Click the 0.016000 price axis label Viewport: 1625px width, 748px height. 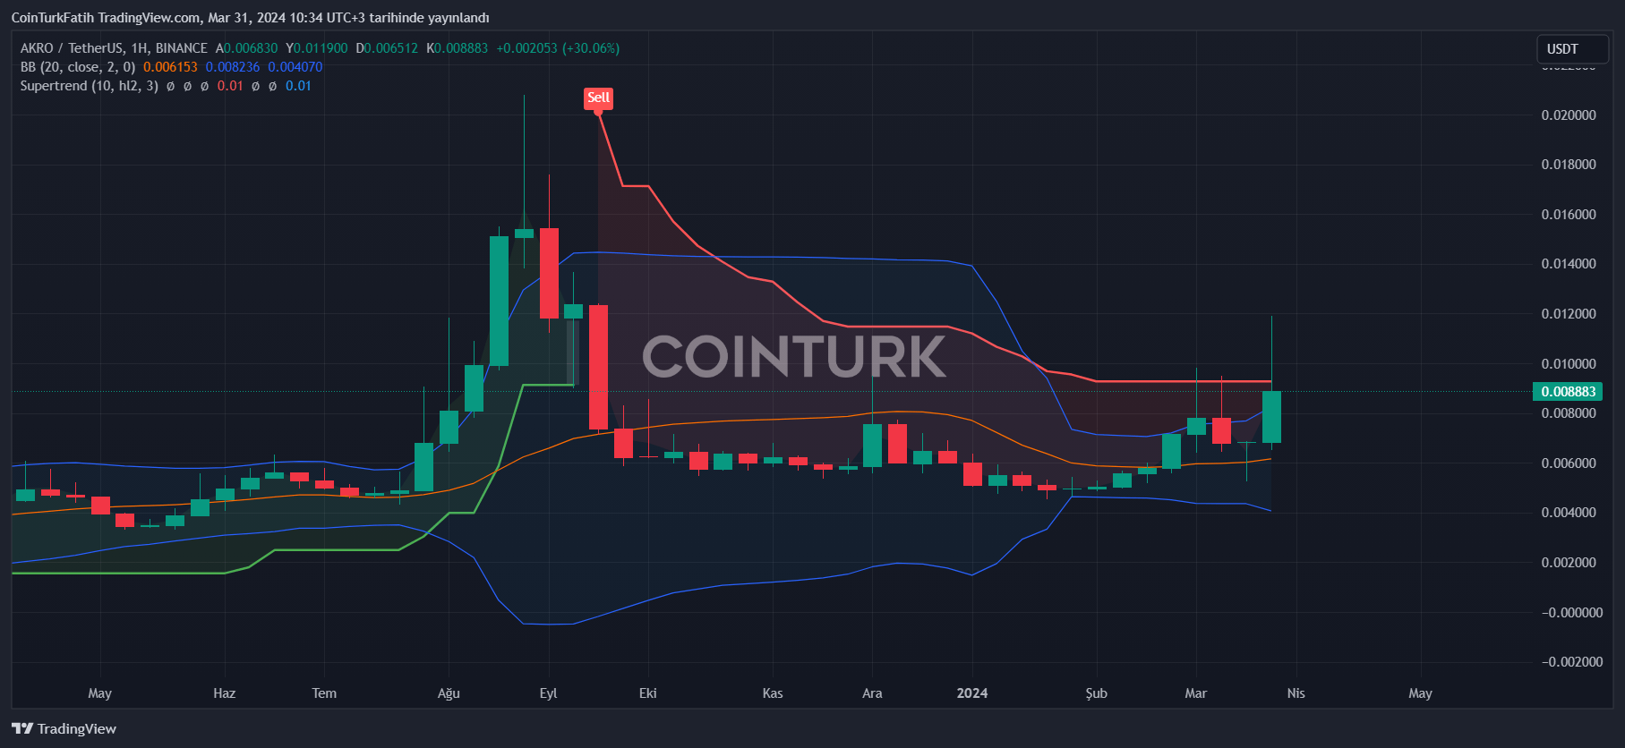[1568, 215]
